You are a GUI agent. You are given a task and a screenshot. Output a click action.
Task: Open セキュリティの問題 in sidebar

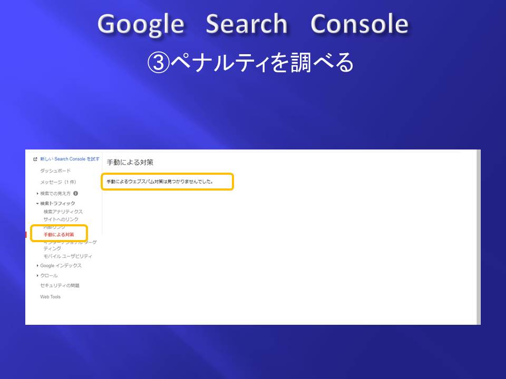(60, 285)
